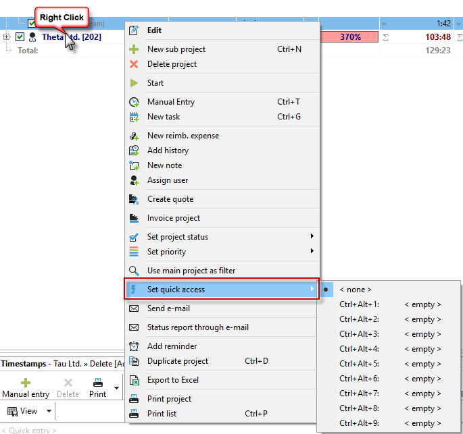Viewport: 463px width, 434px height.
Task: Open the View dropdown in Timestamps panel
Action: [30, 410]
